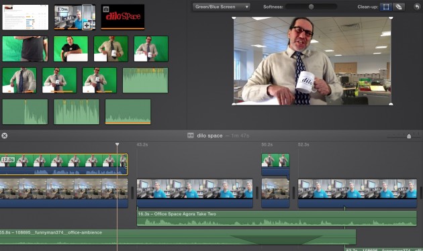The width and height of the screenshot is (423, 251).
Task: Select the funnyman374 office-ambience audio track
Action: [178, 237]
